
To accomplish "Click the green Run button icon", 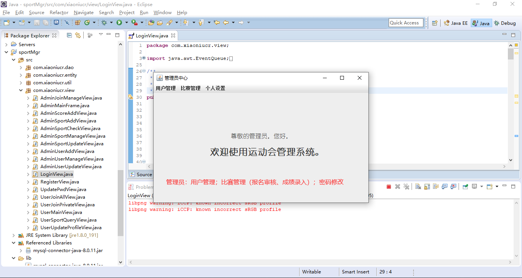I will click(x=119, y=23).
